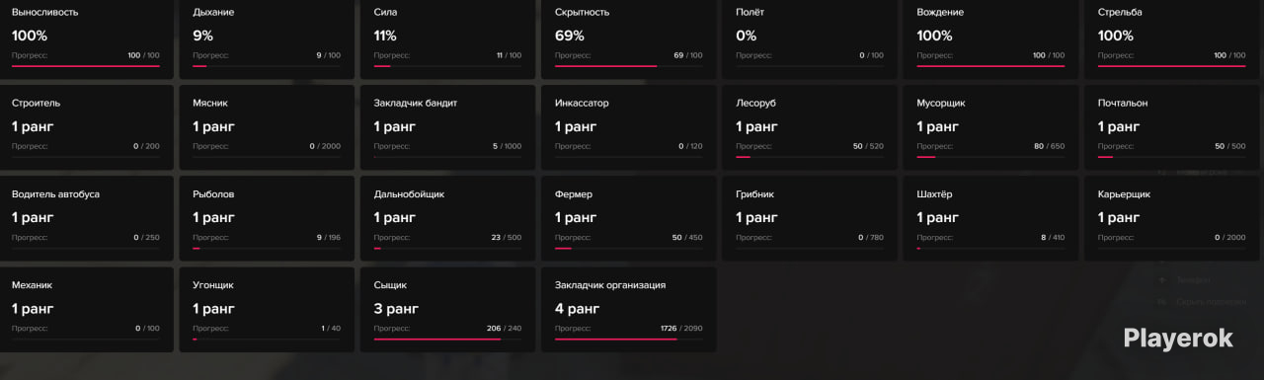The height and width of the screenshot is (380, 1264).
Task: Open the Водитель автобуса card
Action: 86,218
